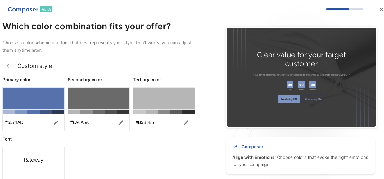
Task: Pick the lightest primary blue shade
Action: click(x=9, y=112)
